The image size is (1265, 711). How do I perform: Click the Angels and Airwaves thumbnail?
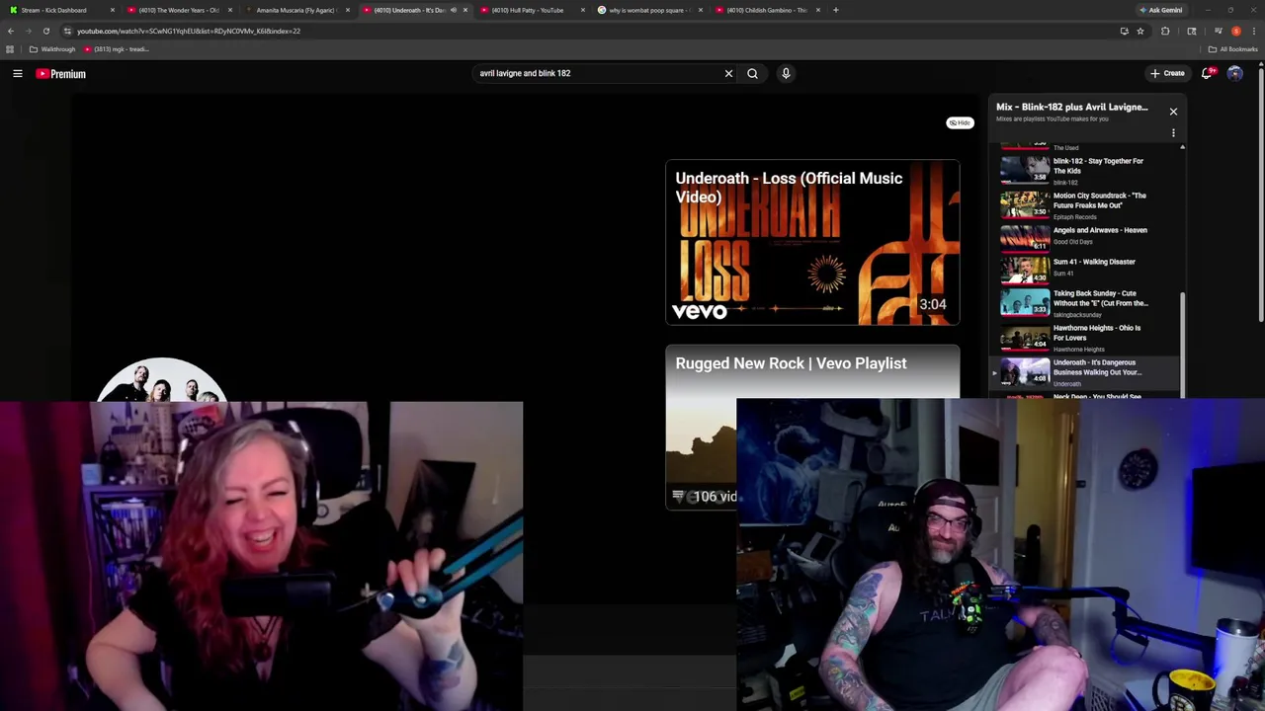(x=1025, y=237)
